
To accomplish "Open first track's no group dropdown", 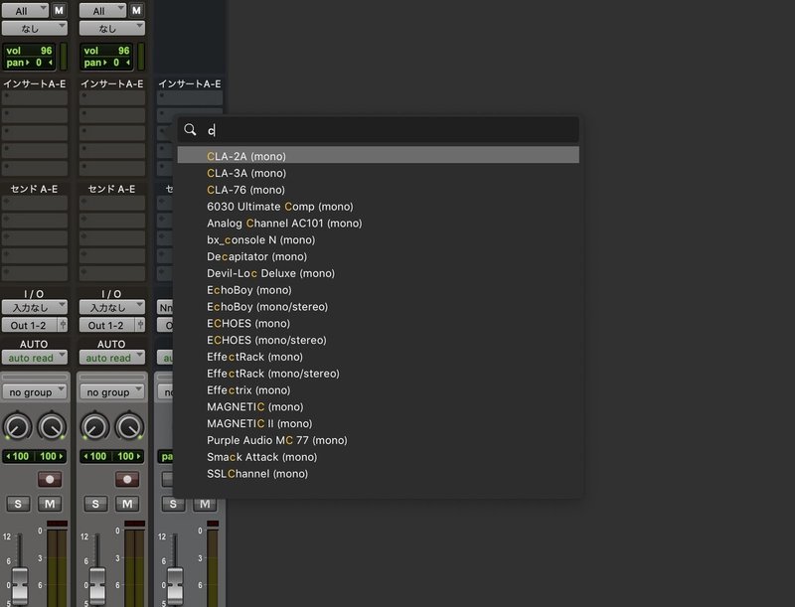I will [35, 391].
